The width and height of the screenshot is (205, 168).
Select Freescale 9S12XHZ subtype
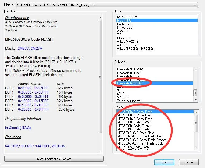[155, 69]
